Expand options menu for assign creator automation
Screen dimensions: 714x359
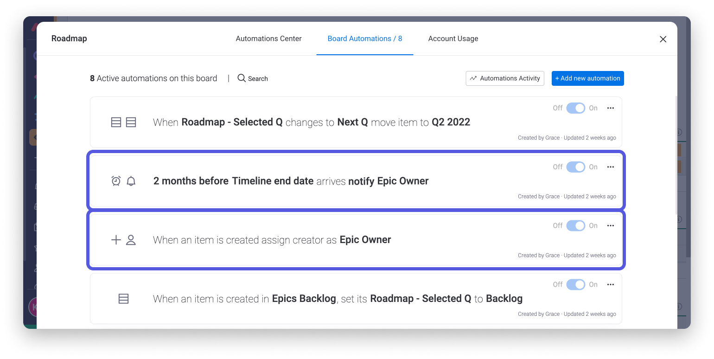point(611,225)
